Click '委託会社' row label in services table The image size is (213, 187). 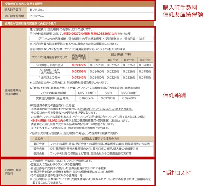pos(39,144)
